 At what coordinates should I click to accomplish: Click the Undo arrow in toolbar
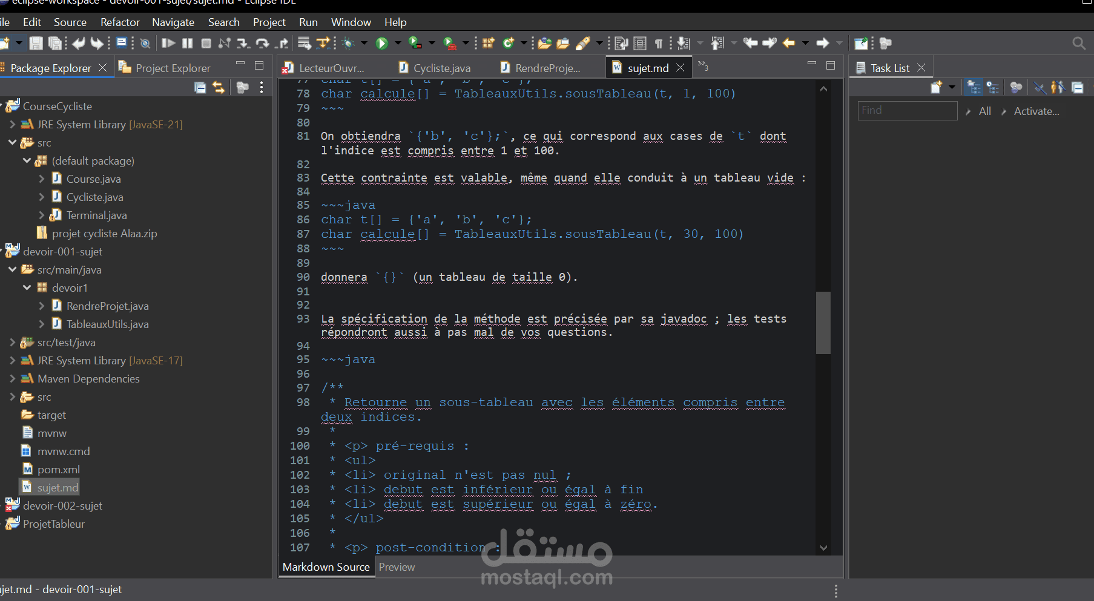[79, 44]
